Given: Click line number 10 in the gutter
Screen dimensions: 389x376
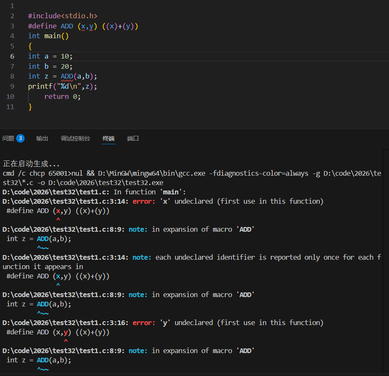Looking at the screenshot, I should [x=10, y=96].
